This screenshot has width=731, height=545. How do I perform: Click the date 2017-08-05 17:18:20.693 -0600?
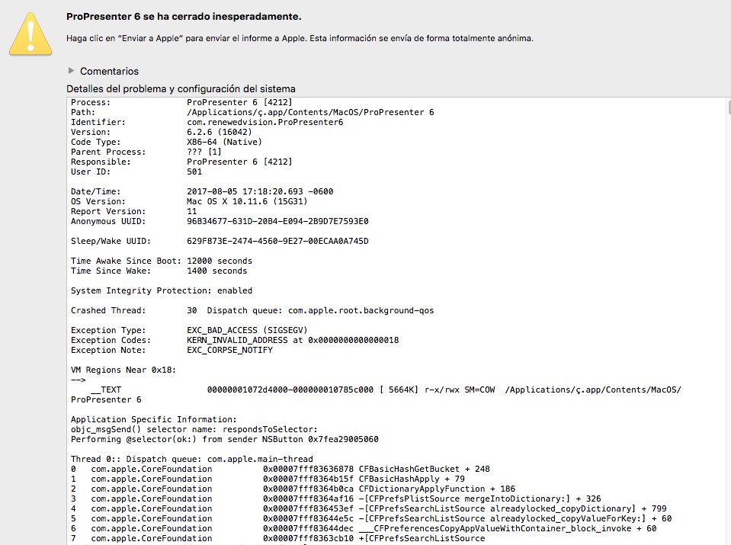(260, 191)
